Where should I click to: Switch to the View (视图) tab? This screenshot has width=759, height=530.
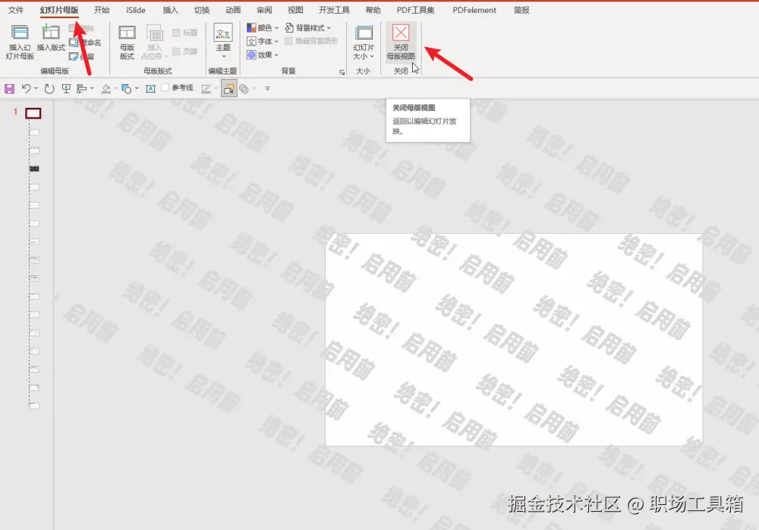point(295,10)
